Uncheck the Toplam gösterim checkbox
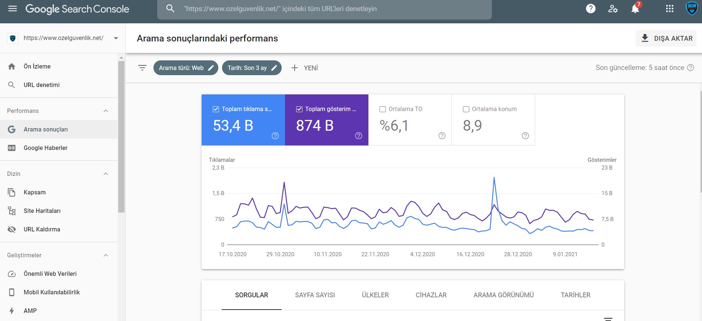This screenshot has height=321, width=702. tap(299, 109)
